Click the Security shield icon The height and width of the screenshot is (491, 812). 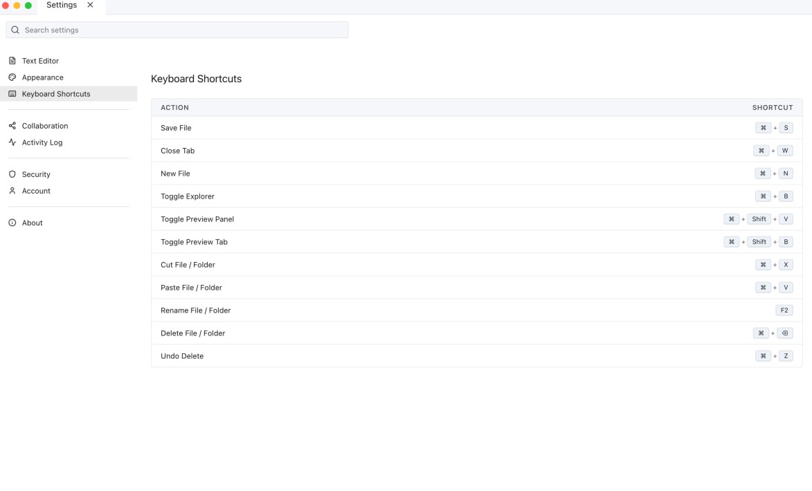12,174
